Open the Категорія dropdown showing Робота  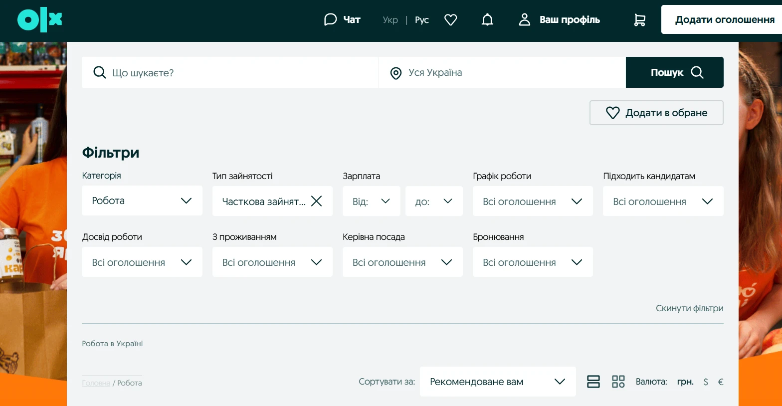click(142, 201)
